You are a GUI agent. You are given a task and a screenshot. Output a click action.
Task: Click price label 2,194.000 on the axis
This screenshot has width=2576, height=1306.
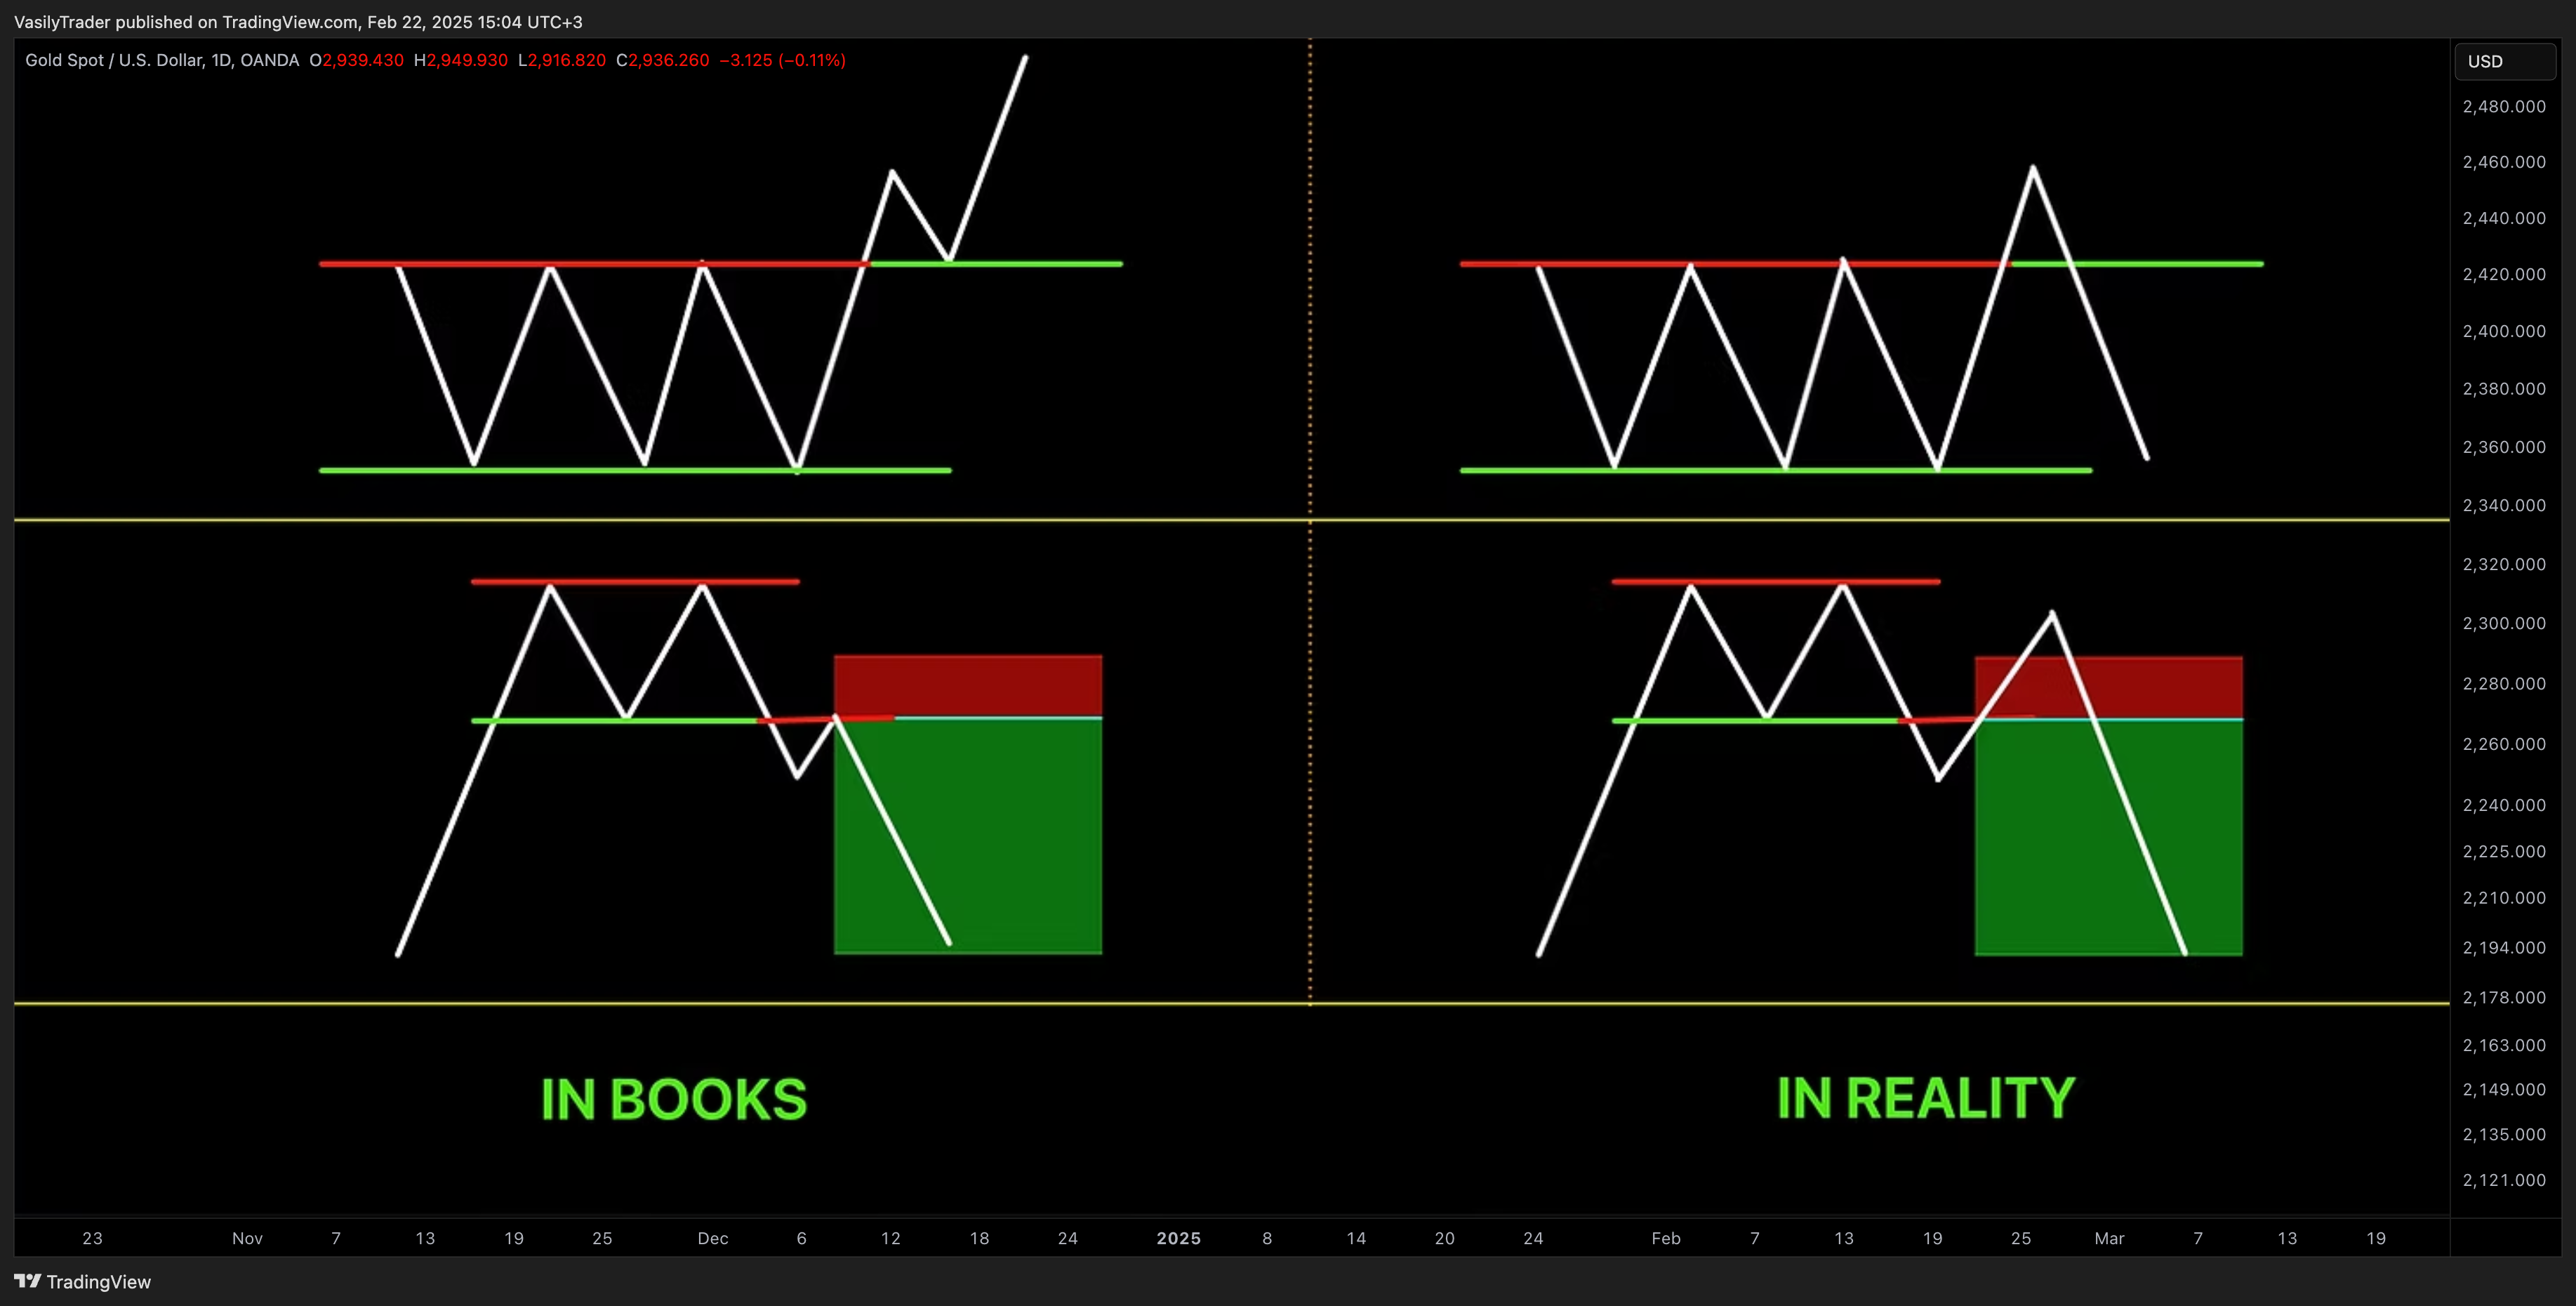[2504, 947]
